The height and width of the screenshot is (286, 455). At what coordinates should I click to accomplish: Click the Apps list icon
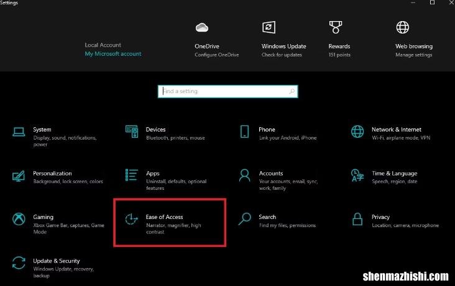click(131, 175)
